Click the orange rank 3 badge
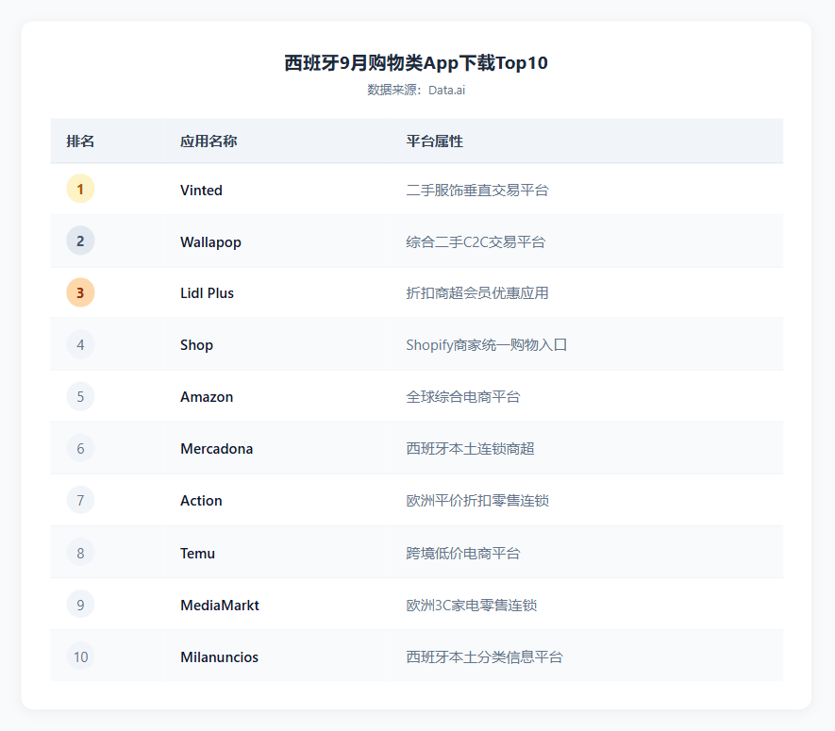This screenshot has height=731, width=835. point(80,292)
